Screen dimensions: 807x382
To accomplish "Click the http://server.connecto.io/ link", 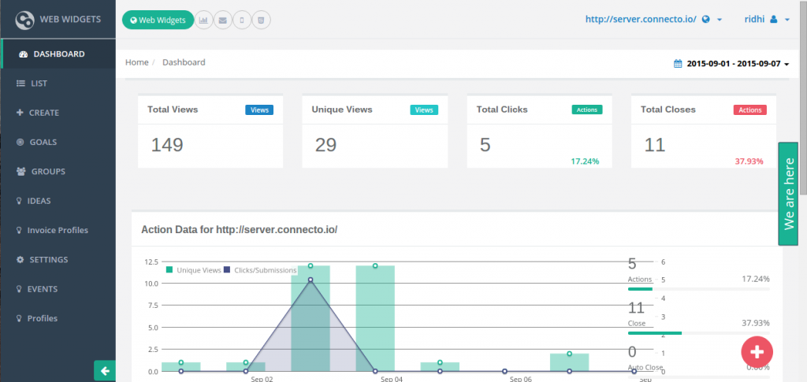I will (641, 20).
